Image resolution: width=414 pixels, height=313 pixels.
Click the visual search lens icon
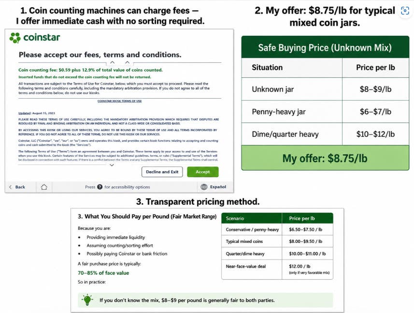point(405,11)
